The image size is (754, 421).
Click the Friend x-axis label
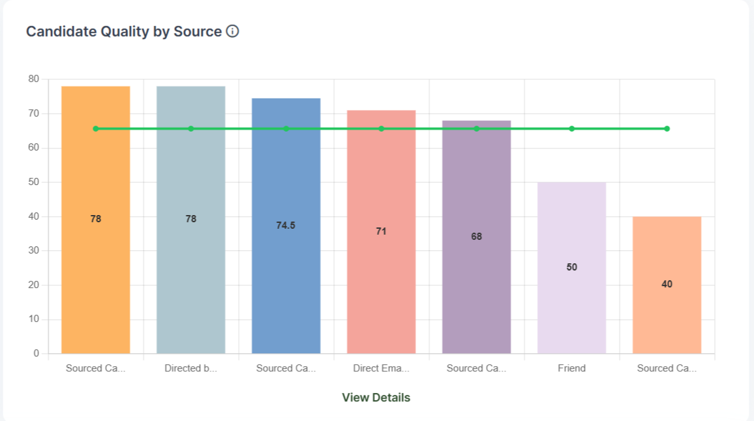point(572,368)
